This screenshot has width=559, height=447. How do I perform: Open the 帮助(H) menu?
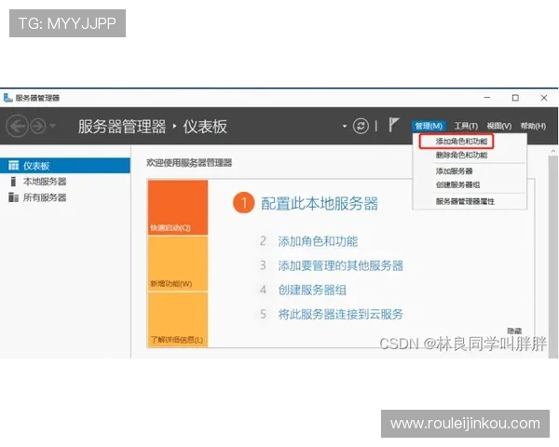[x=533, y=126]
